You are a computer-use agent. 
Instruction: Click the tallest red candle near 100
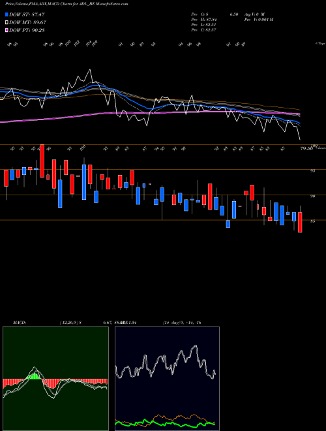(x=42, y=161)
